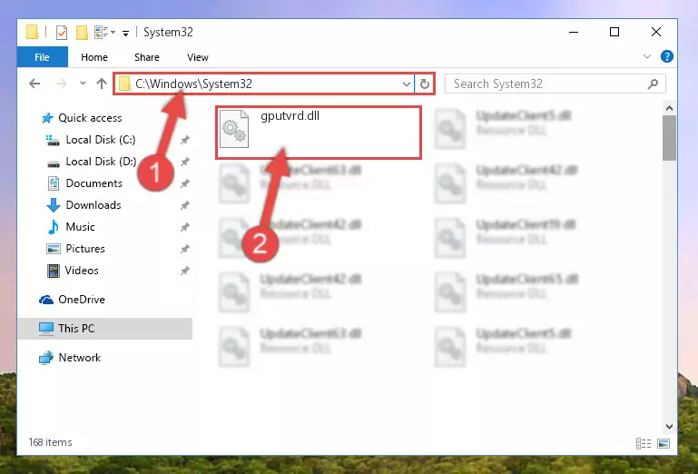Click the Search System32 field
698x474 pixels.
point(555,84)
